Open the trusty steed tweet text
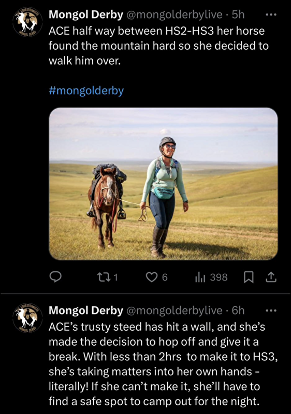The height and width of the screenshot is (414, 291). [x=163, y=364]
